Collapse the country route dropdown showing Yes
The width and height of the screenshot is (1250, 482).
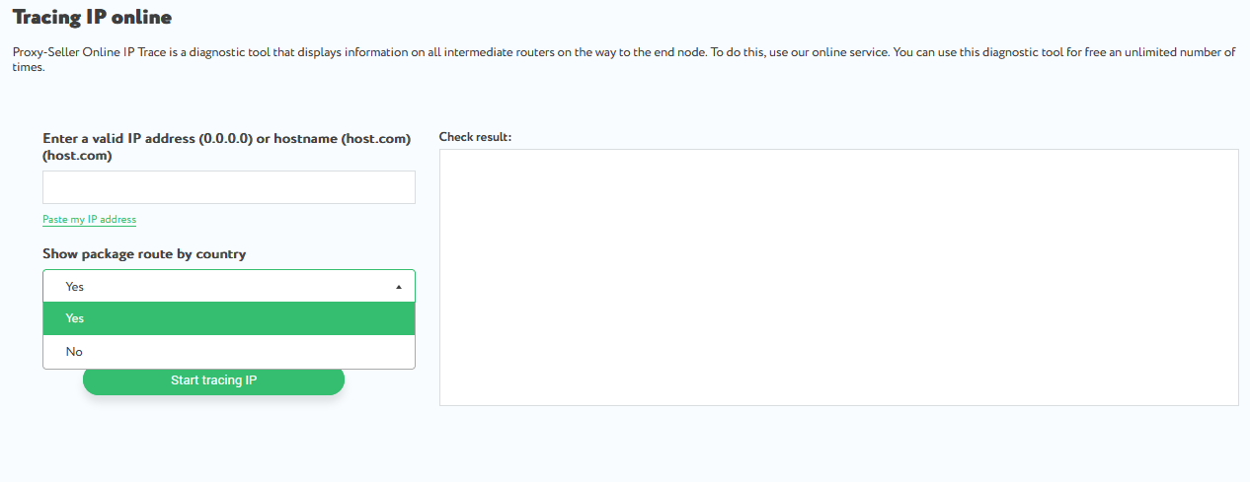[x=229, y=286]
